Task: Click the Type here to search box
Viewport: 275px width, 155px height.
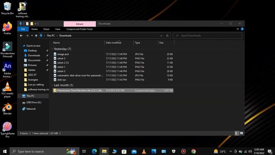Action: point(44,151)
